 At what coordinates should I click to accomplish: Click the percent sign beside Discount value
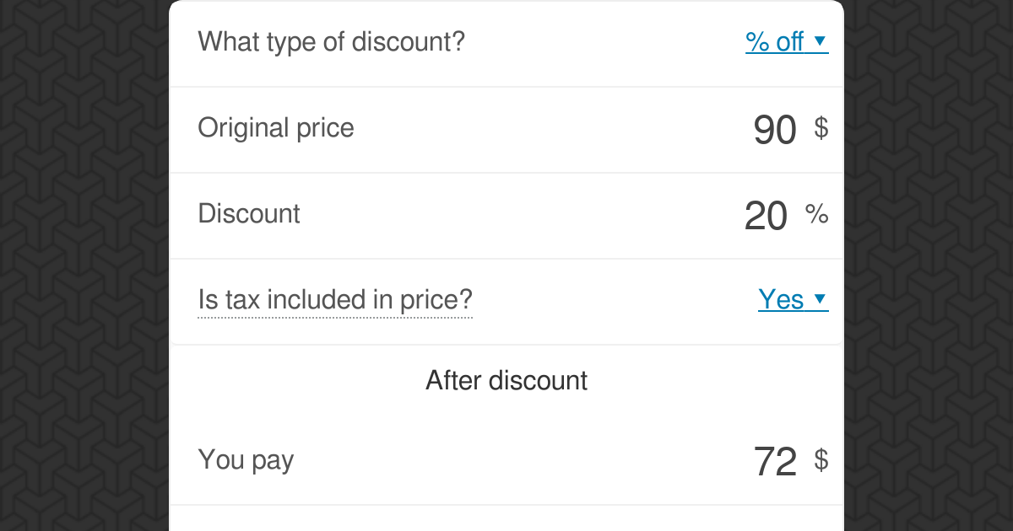point(816,214)
